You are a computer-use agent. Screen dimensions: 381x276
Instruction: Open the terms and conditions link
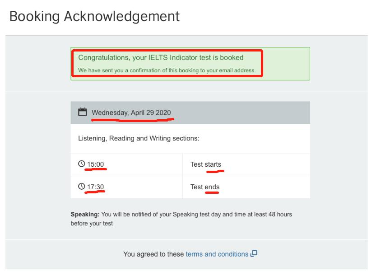coord(217,254)
